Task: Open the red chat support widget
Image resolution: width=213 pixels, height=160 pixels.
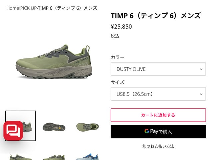Action: [x=13, y=130]
